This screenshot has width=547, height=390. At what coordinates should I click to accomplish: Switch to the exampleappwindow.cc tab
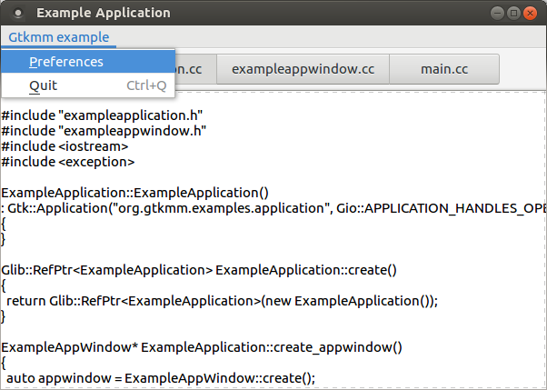[303, 69]
